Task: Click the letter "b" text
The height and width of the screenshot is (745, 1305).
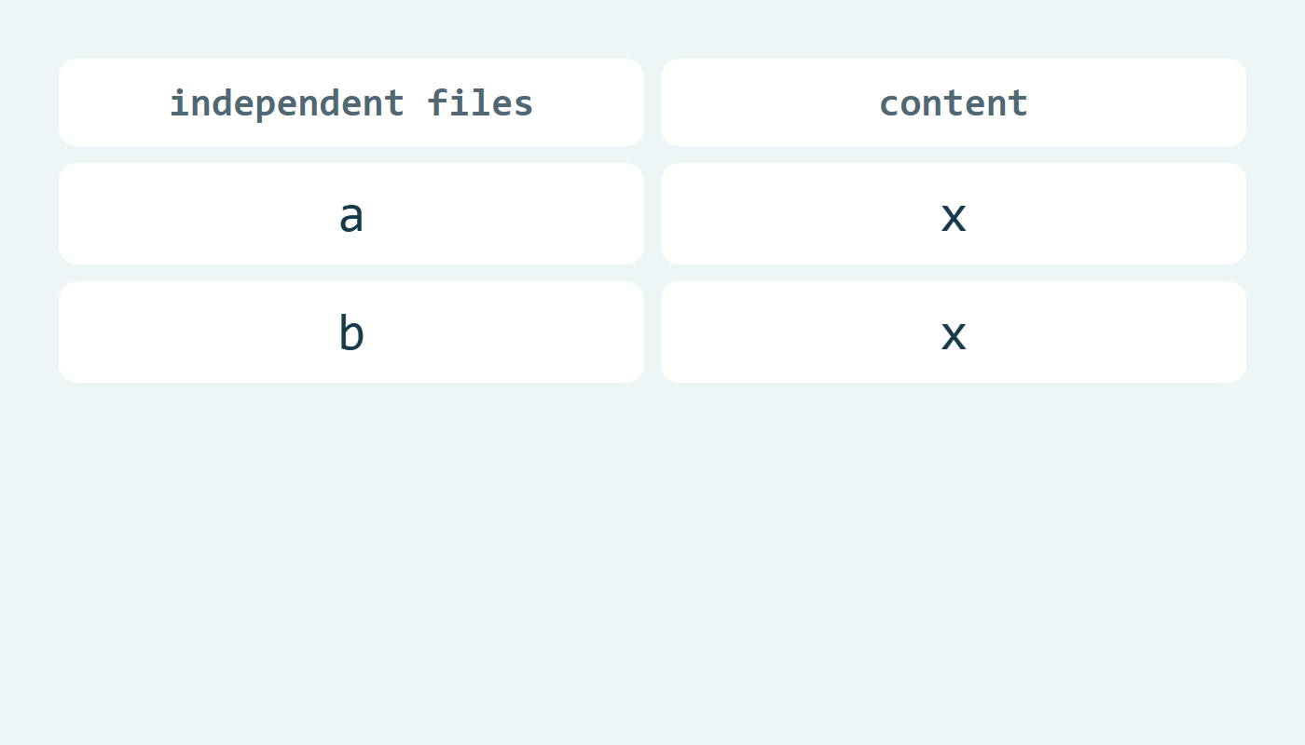Action: click(x=351, y=332)
